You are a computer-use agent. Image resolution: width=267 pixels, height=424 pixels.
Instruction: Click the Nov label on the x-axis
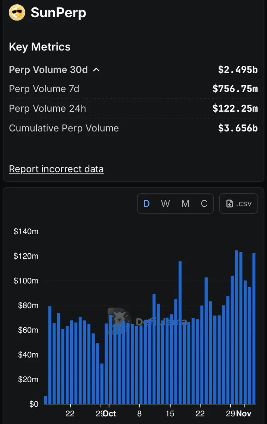243,414
